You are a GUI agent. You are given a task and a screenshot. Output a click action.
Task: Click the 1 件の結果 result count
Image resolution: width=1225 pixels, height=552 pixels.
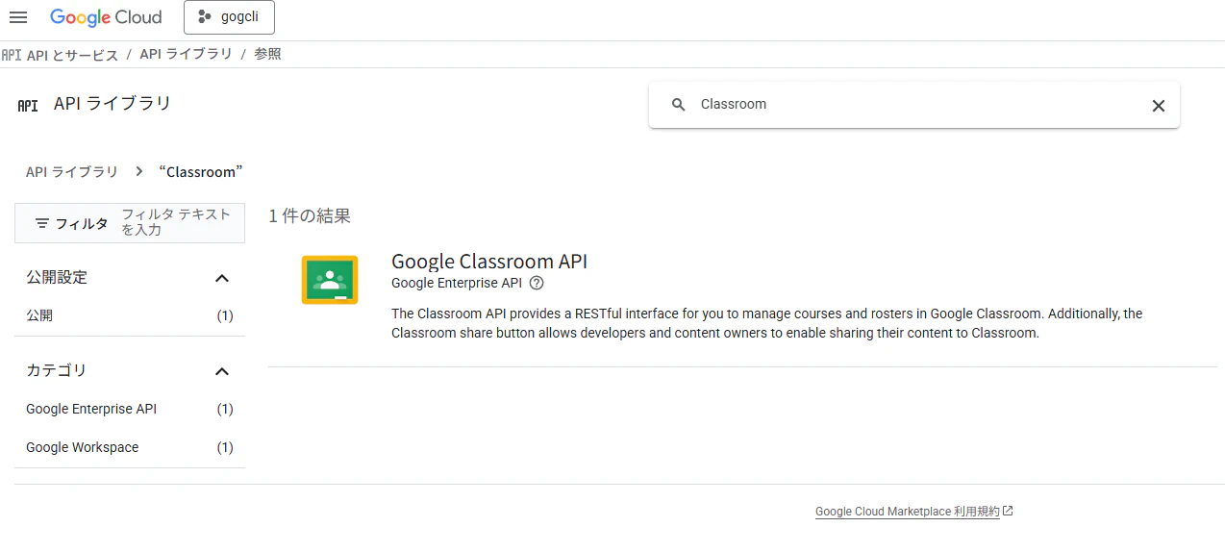[310, 216]
